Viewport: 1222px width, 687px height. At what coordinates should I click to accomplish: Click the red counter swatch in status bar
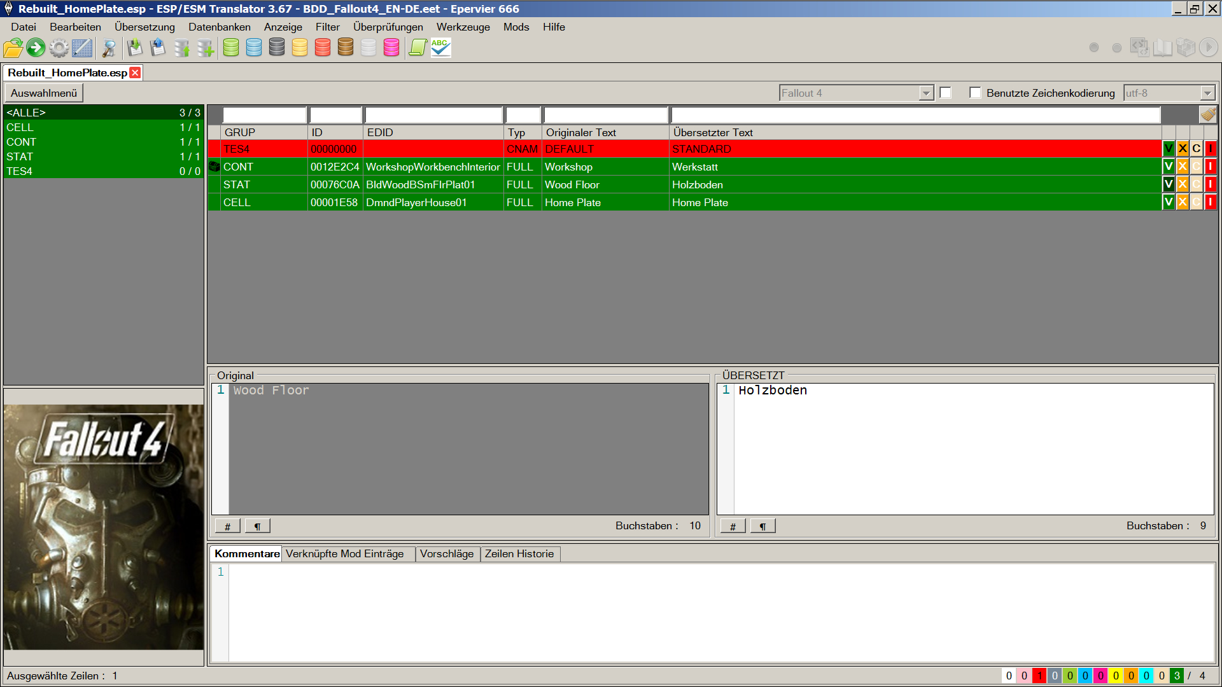[1039, 676]
